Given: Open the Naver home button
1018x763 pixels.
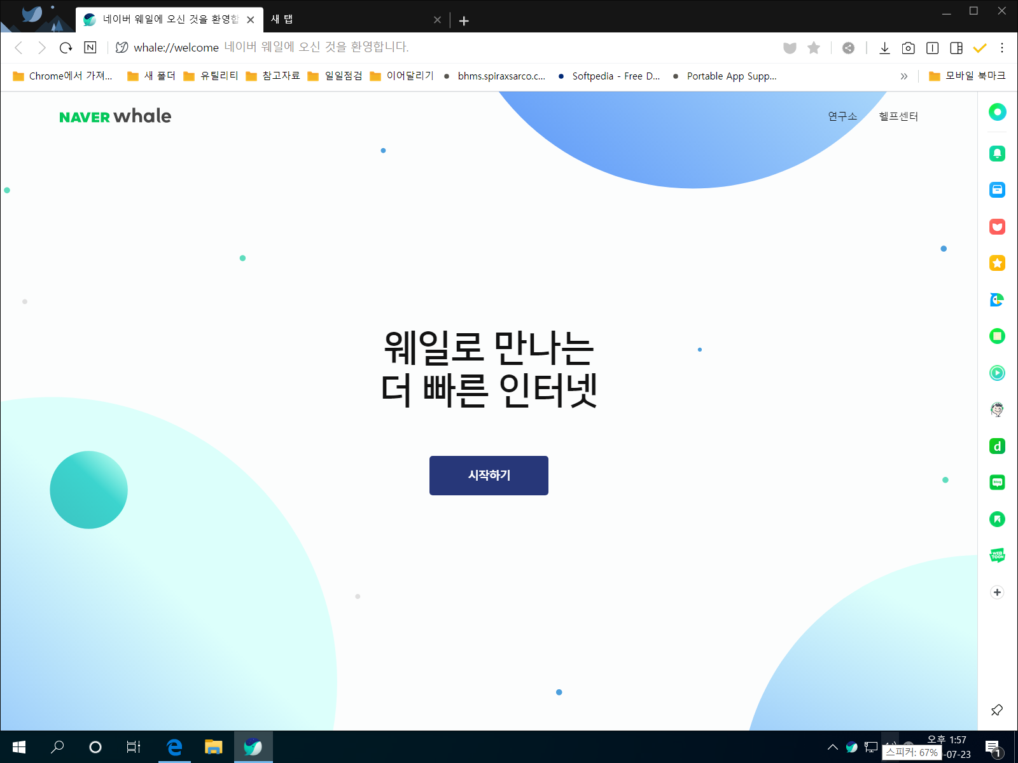Looking at the screenshot, I should point(90,48).
